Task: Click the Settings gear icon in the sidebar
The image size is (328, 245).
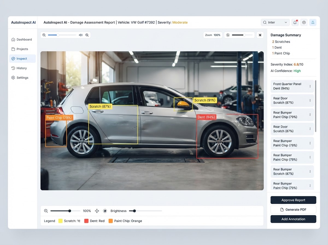Action: click(13, 78)
